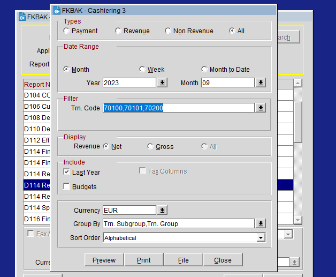Uncheck the Last Year checkbox
Viewport: 336px width, 277px height.
point(67,172)
